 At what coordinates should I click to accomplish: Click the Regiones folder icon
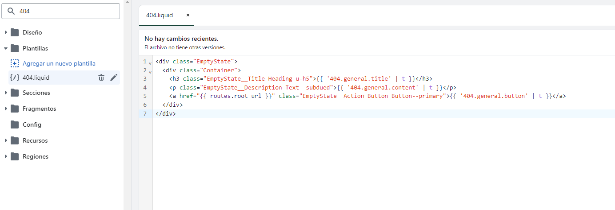[x=15, y=156]
